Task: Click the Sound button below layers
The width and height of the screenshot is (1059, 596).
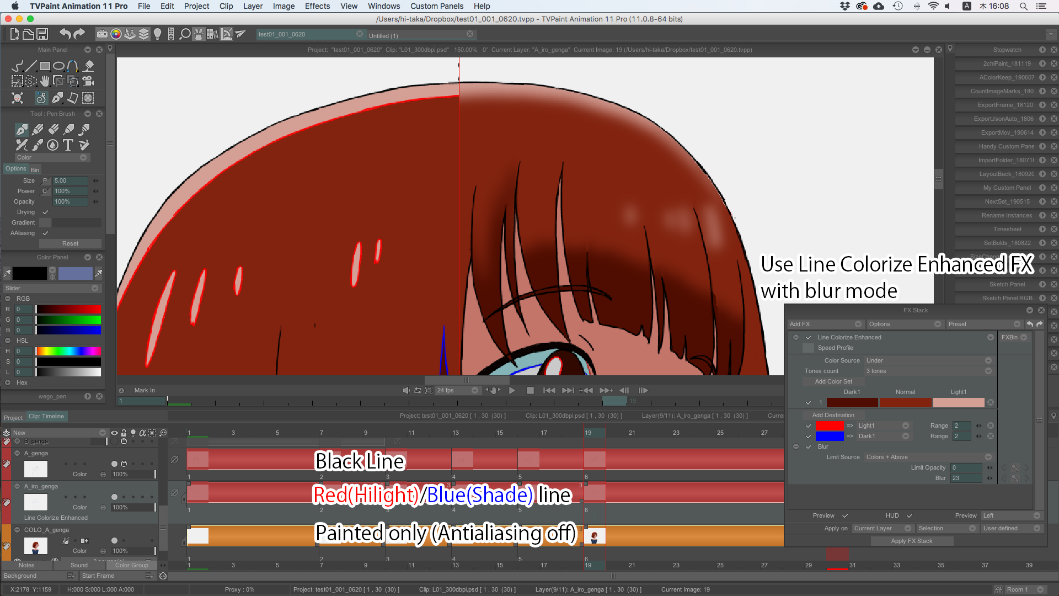Action: (79, 565)
